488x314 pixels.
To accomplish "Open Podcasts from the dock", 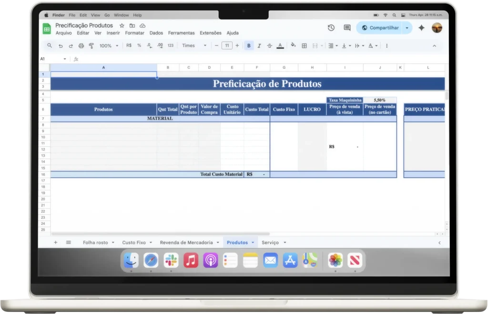I will 211,260.
